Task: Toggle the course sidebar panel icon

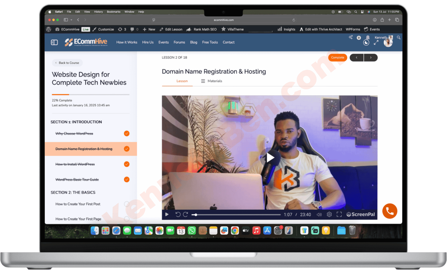Action: coord(54,42)
